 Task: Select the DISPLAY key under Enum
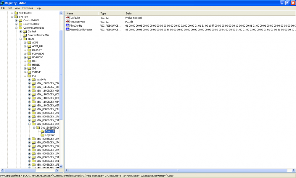pyautogui.click(x=37, y=50)
